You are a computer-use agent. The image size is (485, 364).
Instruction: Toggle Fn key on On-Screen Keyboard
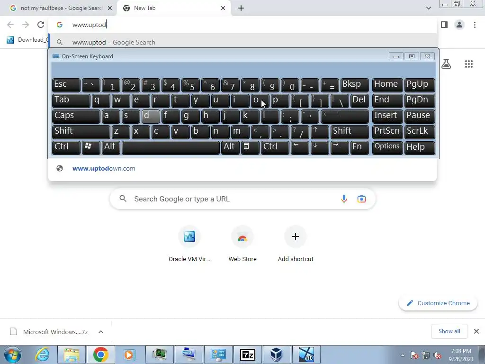pyautogui.click(x=359, y=147)
